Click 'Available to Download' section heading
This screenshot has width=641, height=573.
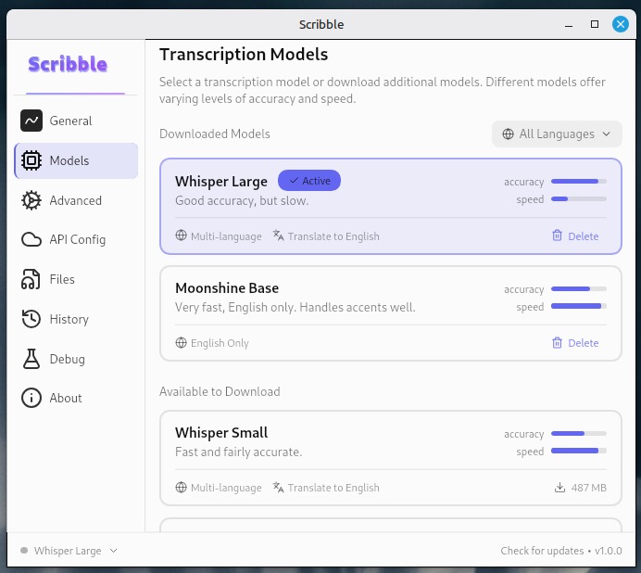pyautogui.click(x=220, y=391)
